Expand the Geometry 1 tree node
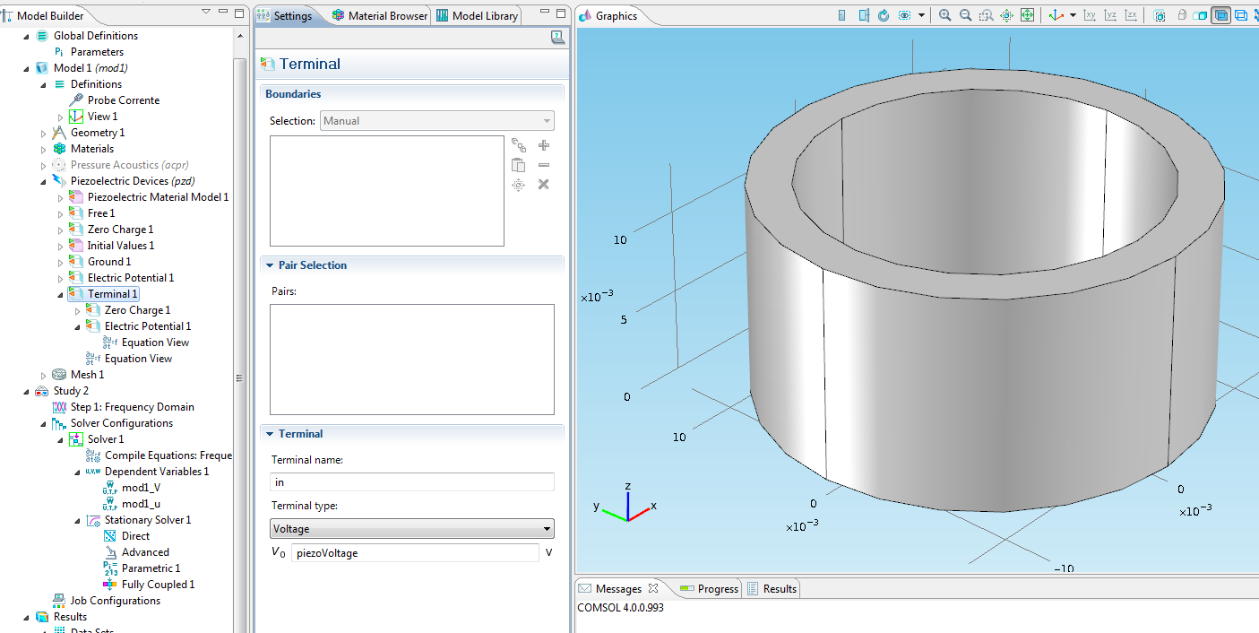 (x=44, y=133)
